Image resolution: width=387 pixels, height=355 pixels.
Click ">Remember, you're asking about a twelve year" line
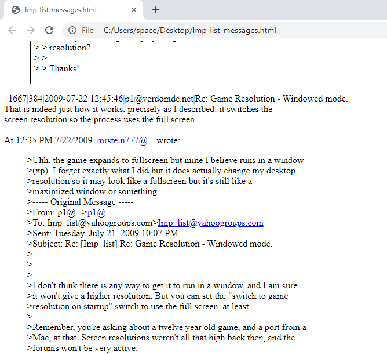(167, 327)
